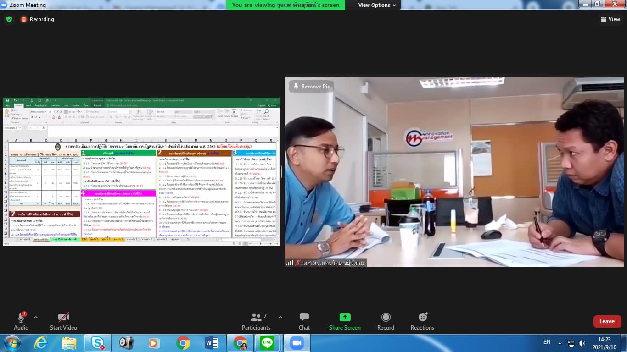Unmute the Audio microphone icon
This screenshot has width=627, height=352.
coord(21,317)
